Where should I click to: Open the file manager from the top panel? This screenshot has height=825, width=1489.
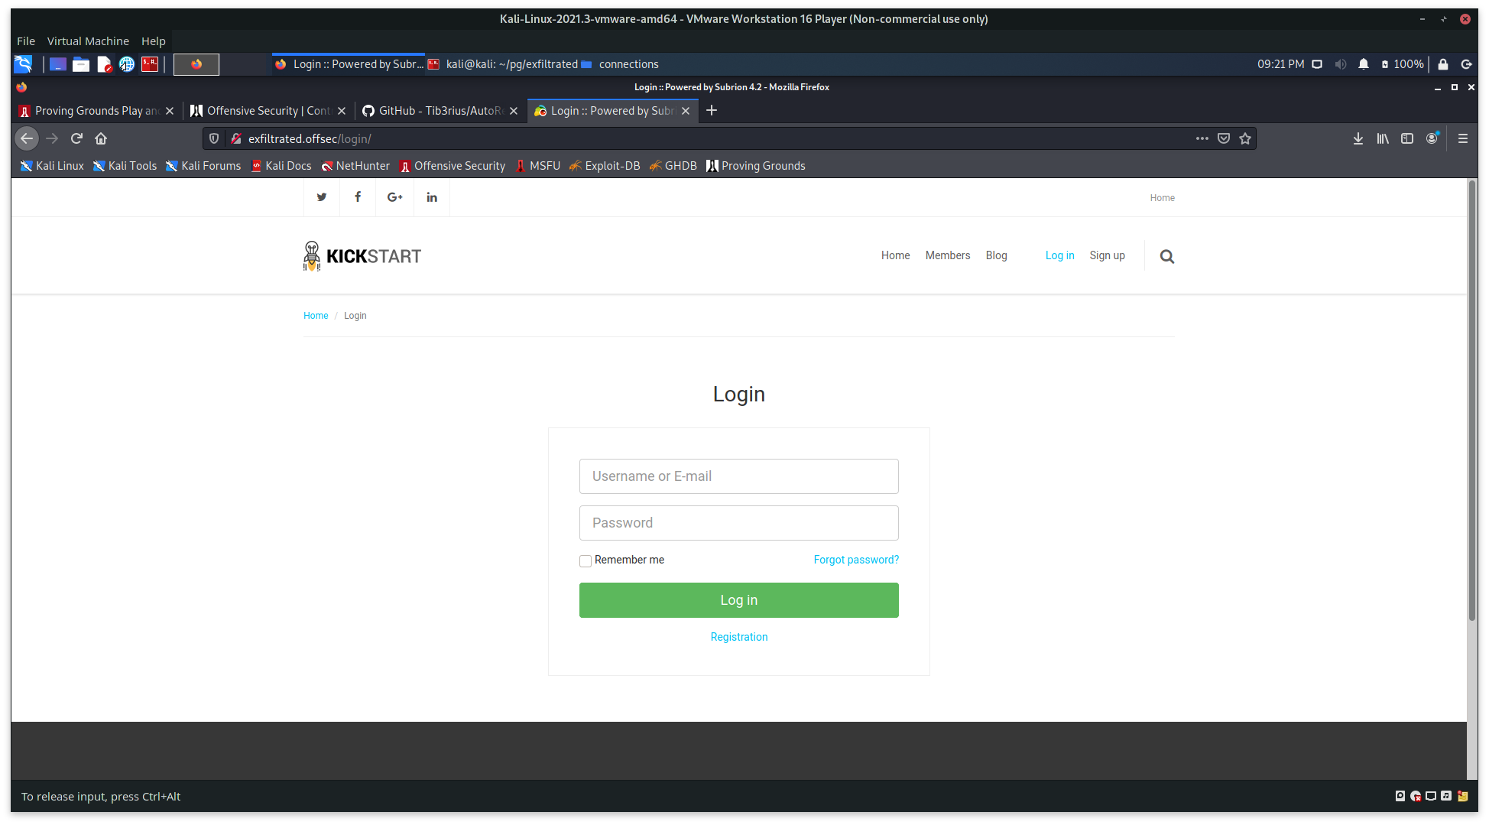[x=81, y=64]
